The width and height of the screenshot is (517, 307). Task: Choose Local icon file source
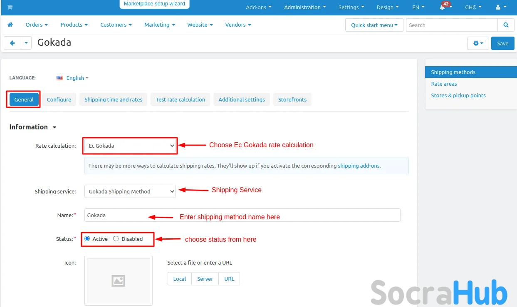180,279
